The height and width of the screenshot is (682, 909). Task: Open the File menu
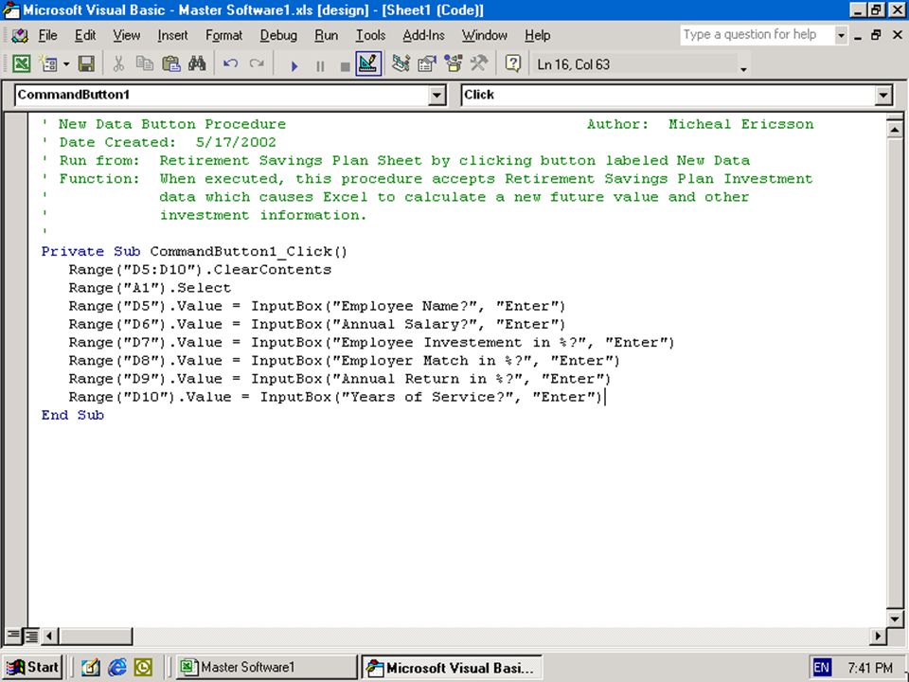click(x=47, y=35)
